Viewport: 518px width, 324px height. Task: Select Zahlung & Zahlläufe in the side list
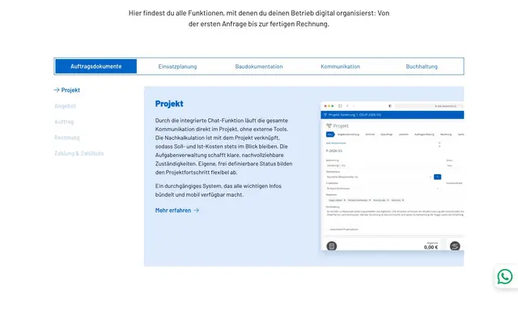tap(79, 153)
